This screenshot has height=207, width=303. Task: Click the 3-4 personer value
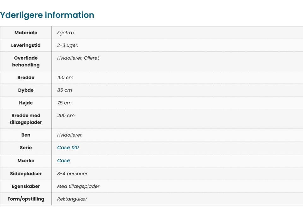pos(72,173)
